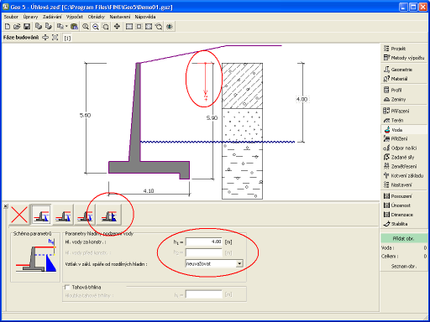
Task: Open dropdown arrow beside copy toolbar icon
Action: coord(66,27)
